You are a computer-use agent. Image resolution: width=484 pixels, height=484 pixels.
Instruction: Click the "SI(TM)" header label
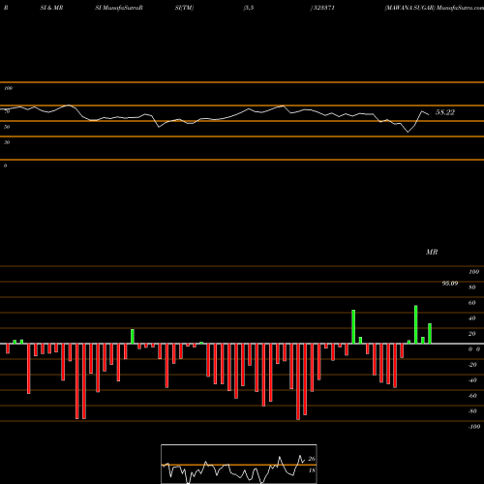184,8
